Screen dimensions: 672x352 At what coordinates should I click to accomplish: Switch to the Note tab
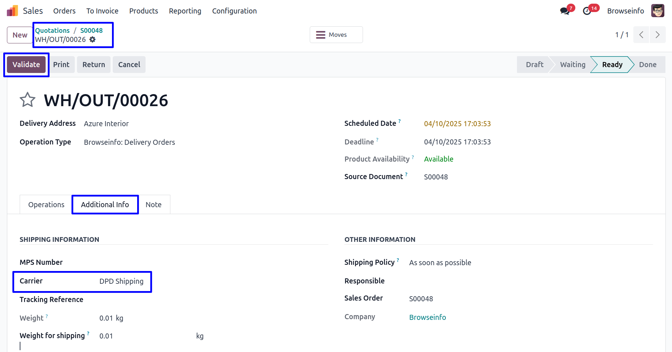coord(153,205)
